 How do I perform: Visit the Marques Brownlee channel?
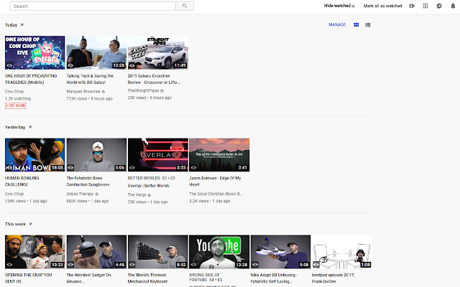click(x=83, y=91)
